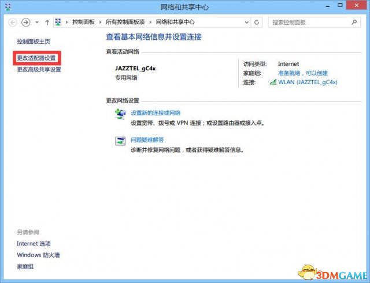Image resolution: width=370 pixels, height=283 pixels.
Task: Click the 问题疑难解答 icon
Action: pyautogui.click(x=120, y=141)
